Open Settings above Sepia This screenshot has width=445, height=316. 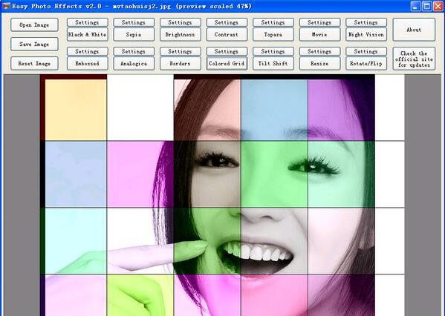point(134,22)
